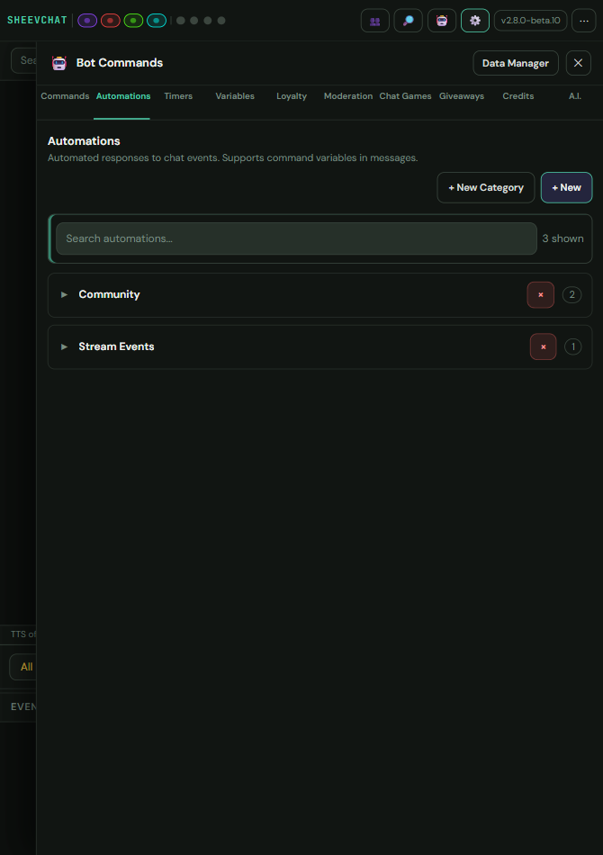Screen dimensions: 603x855
Task: Delete the Stream Events category with red x
Action: 543,346
